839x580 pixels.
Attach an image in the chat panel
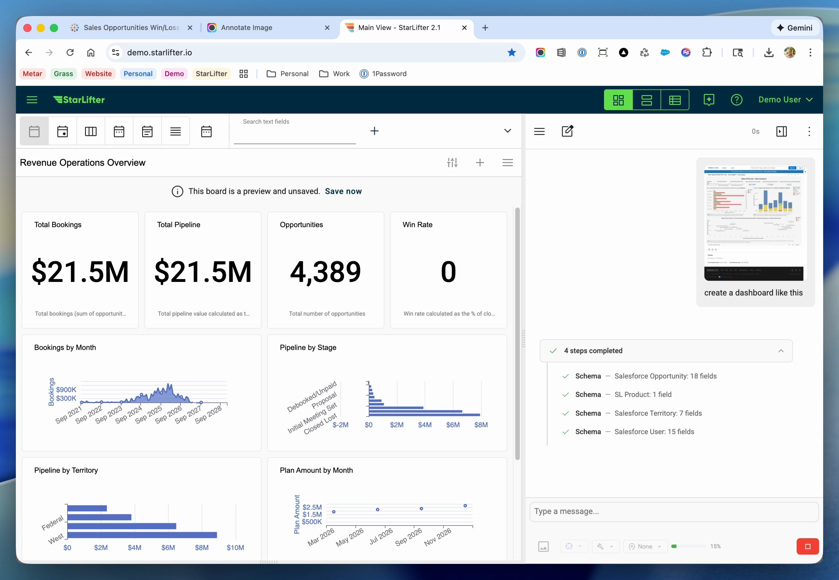(543, 546)
